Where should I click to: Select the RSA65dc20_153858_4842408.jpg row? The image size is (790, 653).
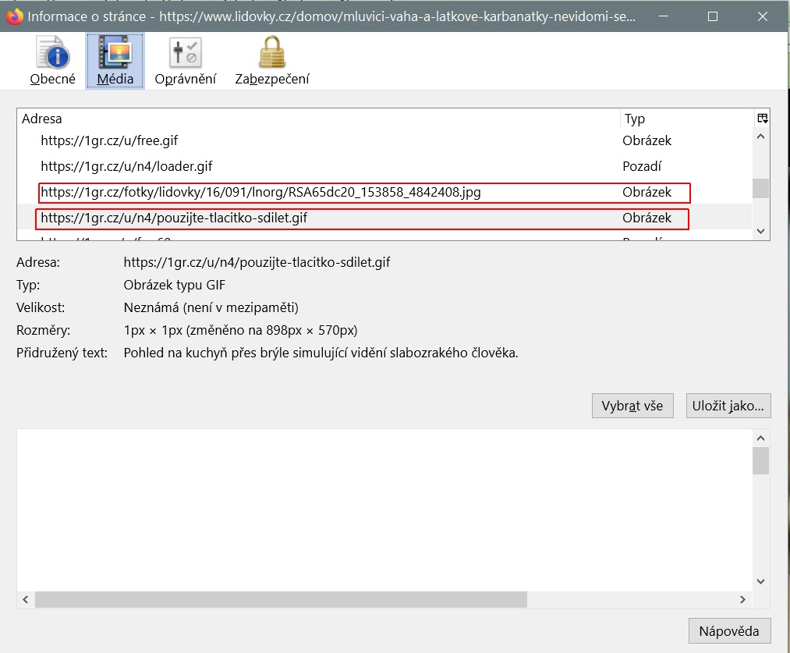pyautogui.click(x=384, y=192)
